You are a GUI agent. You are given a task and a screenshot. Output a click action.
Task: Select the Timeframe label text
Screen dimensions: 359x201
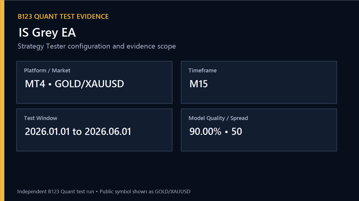[x=203, y=71]
